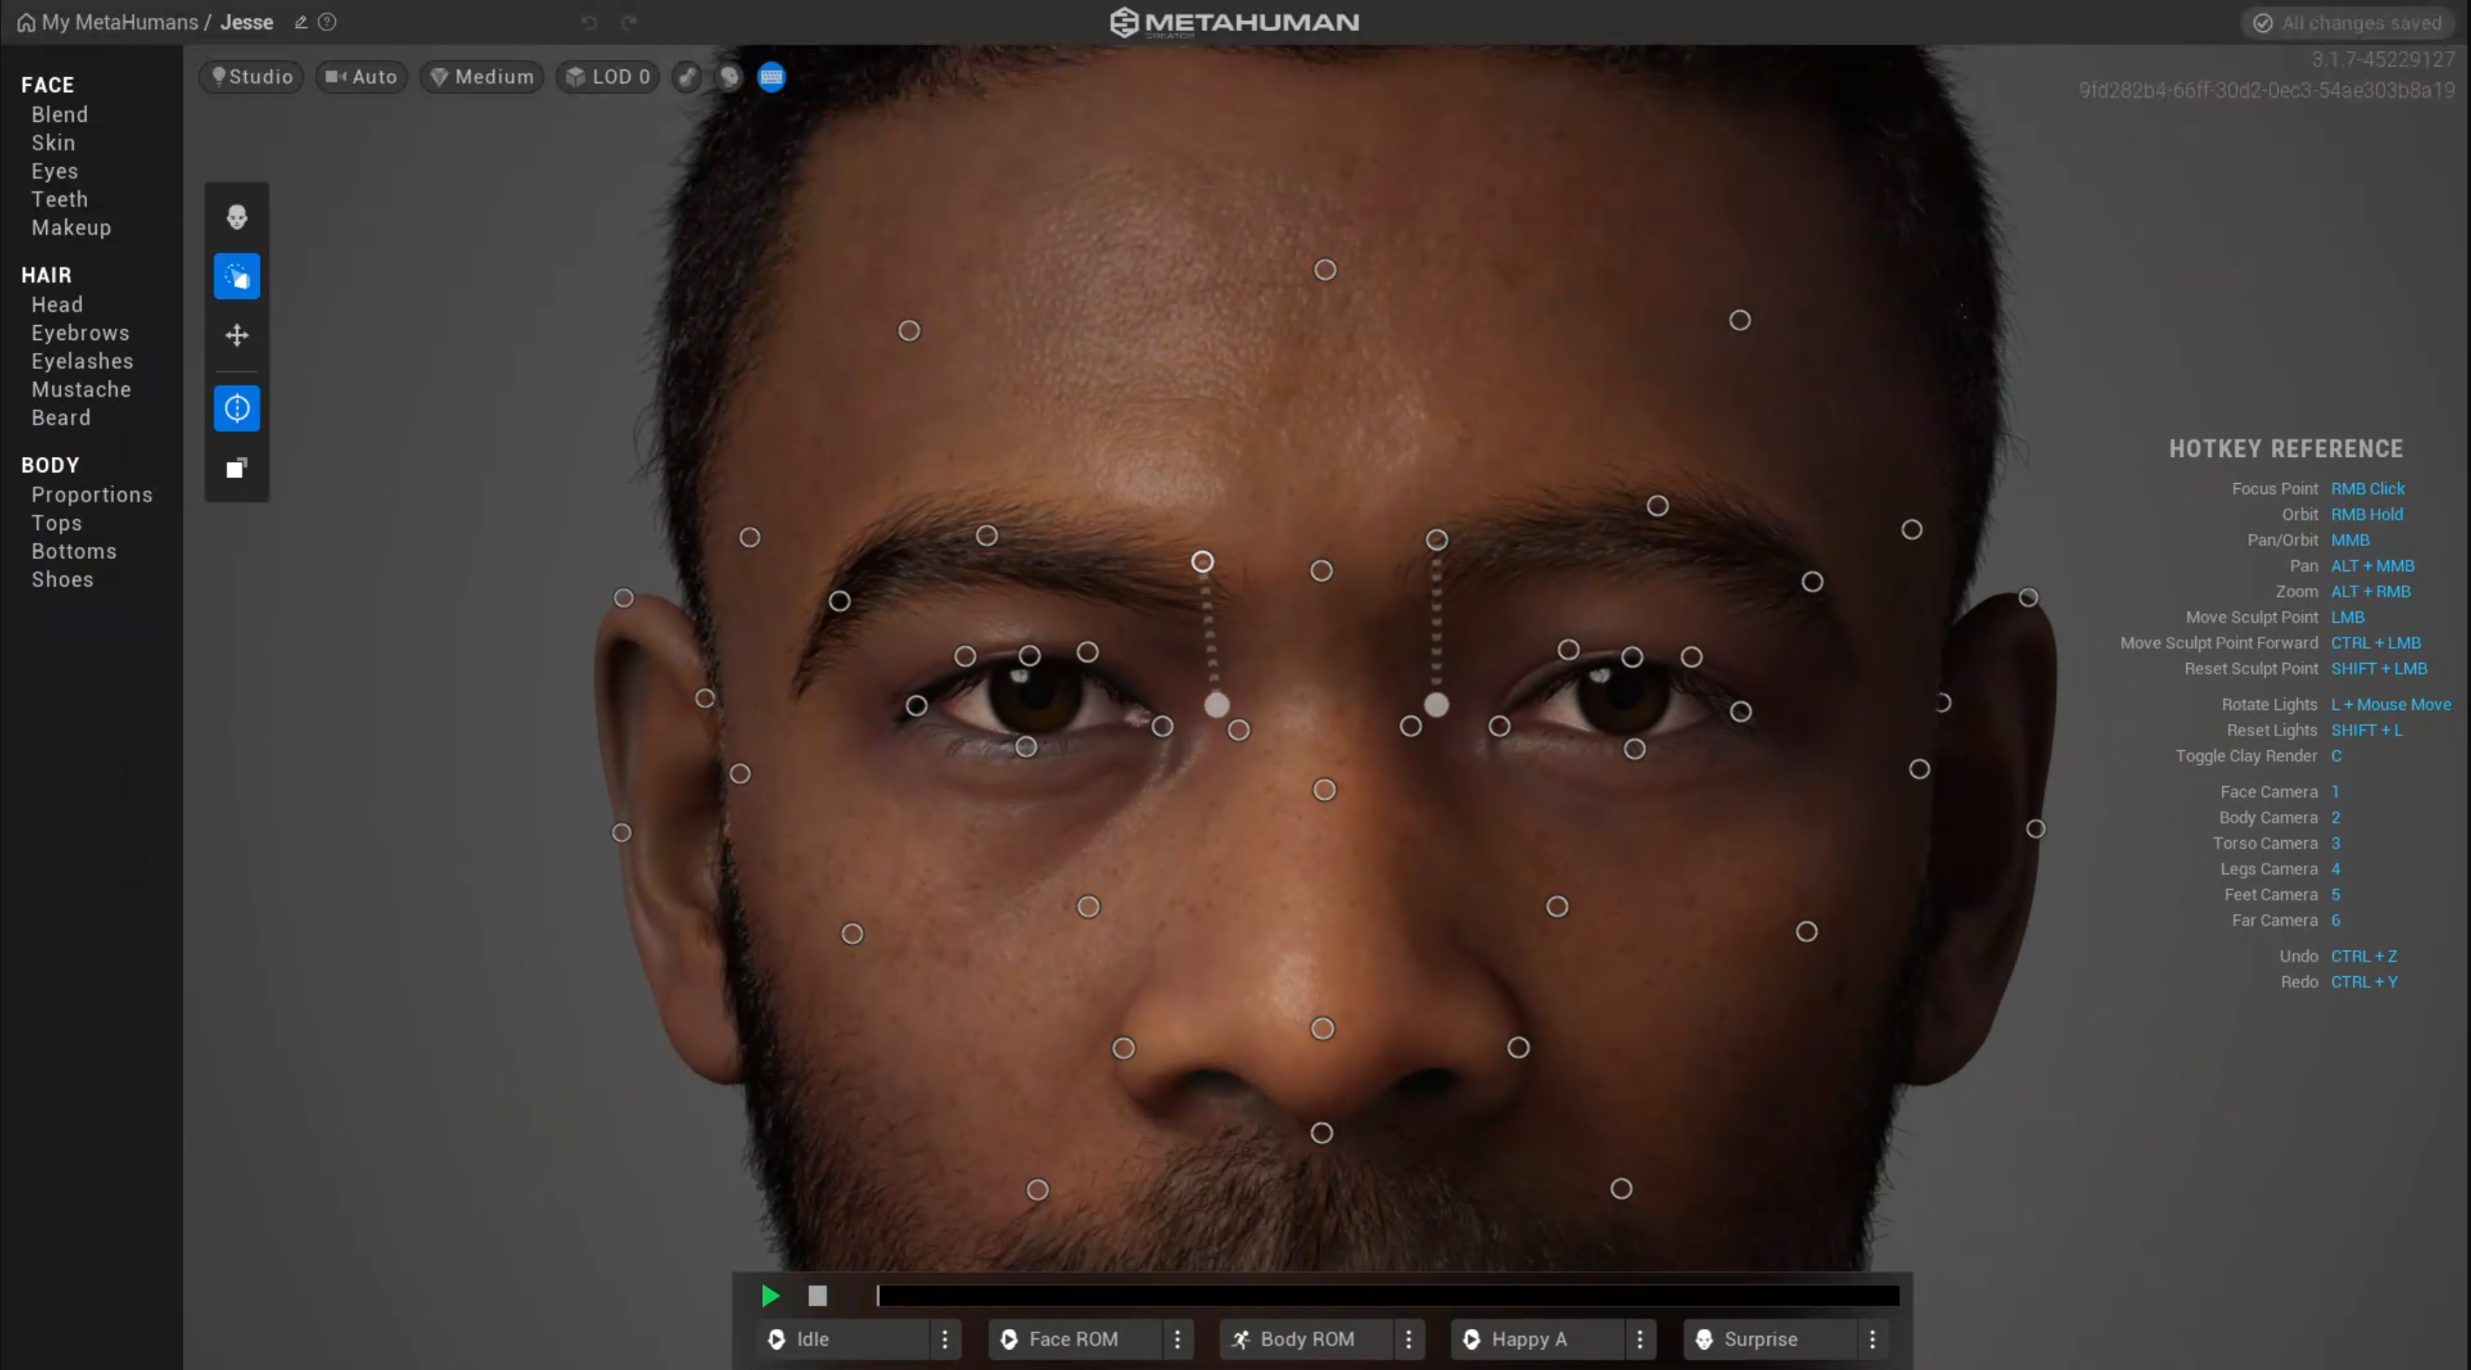Select the Blend head tool icon
2471x1370 pixels.
pyautogui.click(x=237, y=217)
